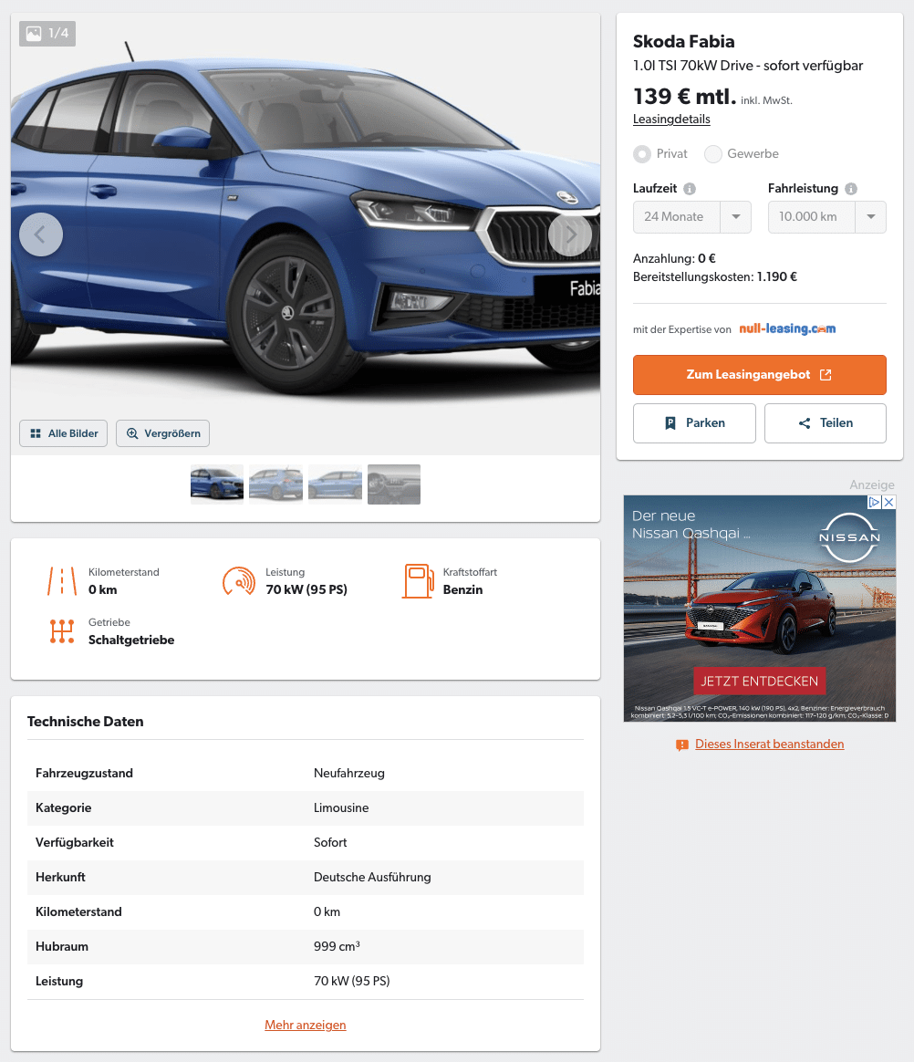Screen dimensions: 914x1062
Task: Select the Privat radio button
Action: click(x=642, y=154)
